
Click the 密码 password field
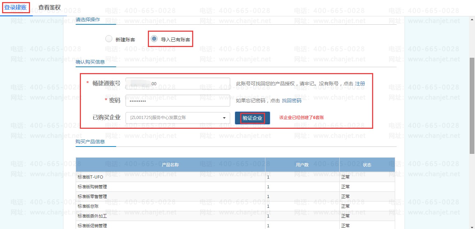tap(178, 101)
